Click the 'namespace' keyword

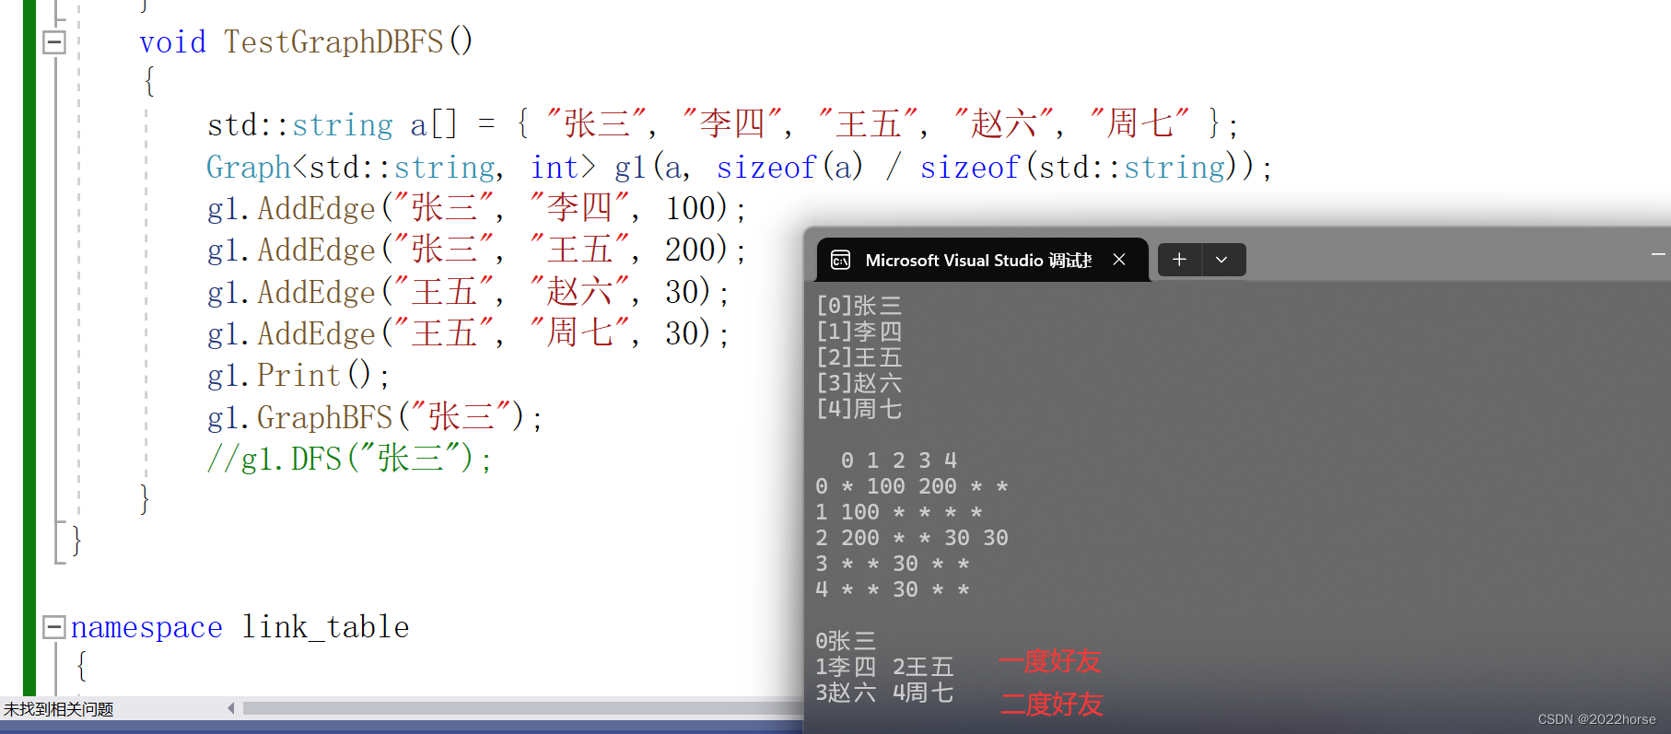coord(146,628)
